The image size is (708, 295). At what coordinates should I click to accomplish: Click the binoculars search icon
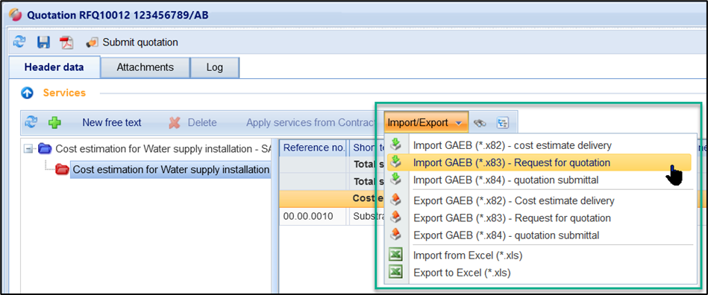(480, 122)
